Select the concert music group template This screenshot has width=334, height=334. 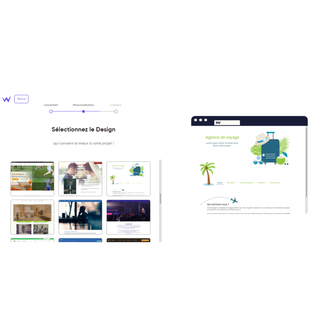pos(128,217)
